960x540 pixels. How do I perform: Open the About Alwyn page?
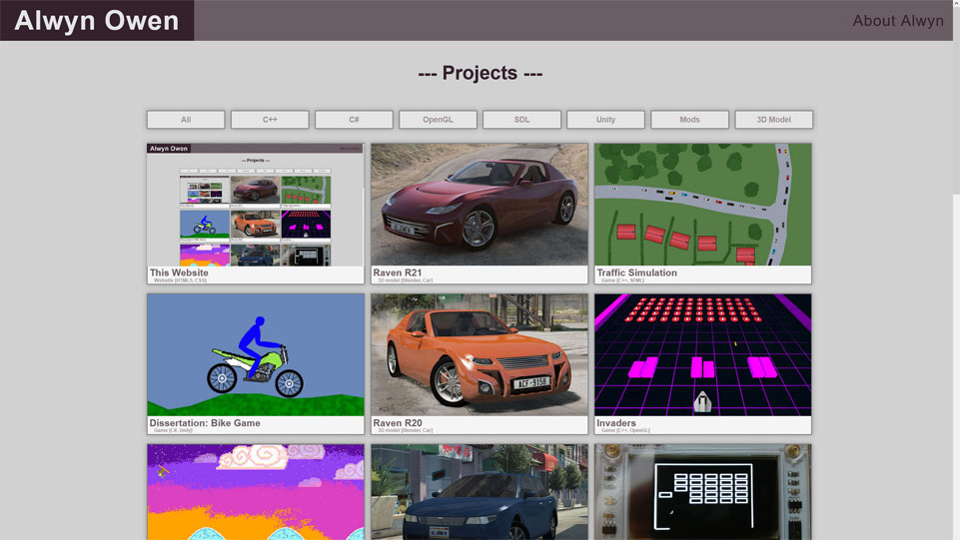click(897, 21)
